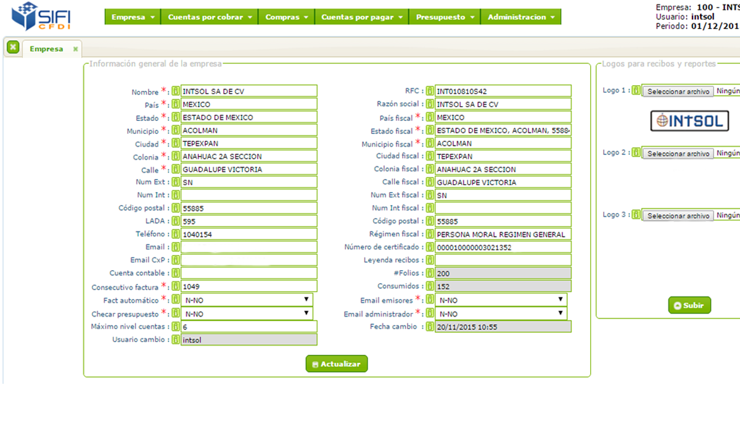Click the info icon beside Municipio field

click(x=175, y=130)
